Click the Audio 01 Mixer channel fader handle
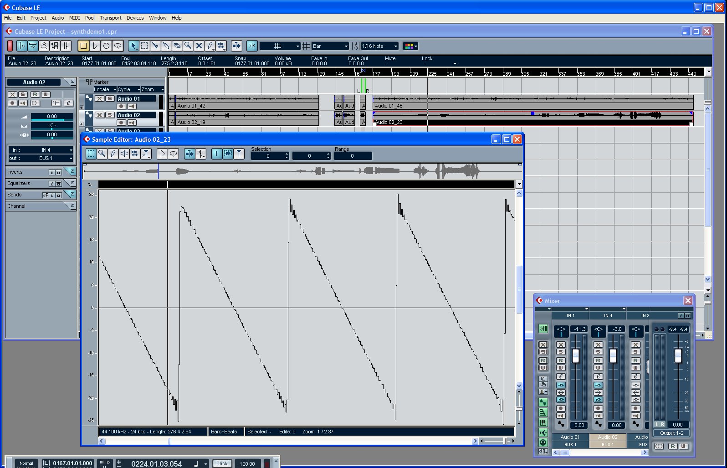727x468 pixels. [576, 356]
